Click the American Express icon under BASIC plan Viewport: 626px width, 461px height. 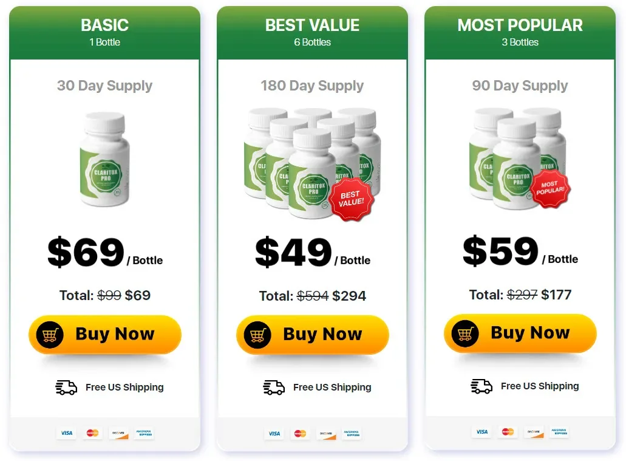(145, 434)
